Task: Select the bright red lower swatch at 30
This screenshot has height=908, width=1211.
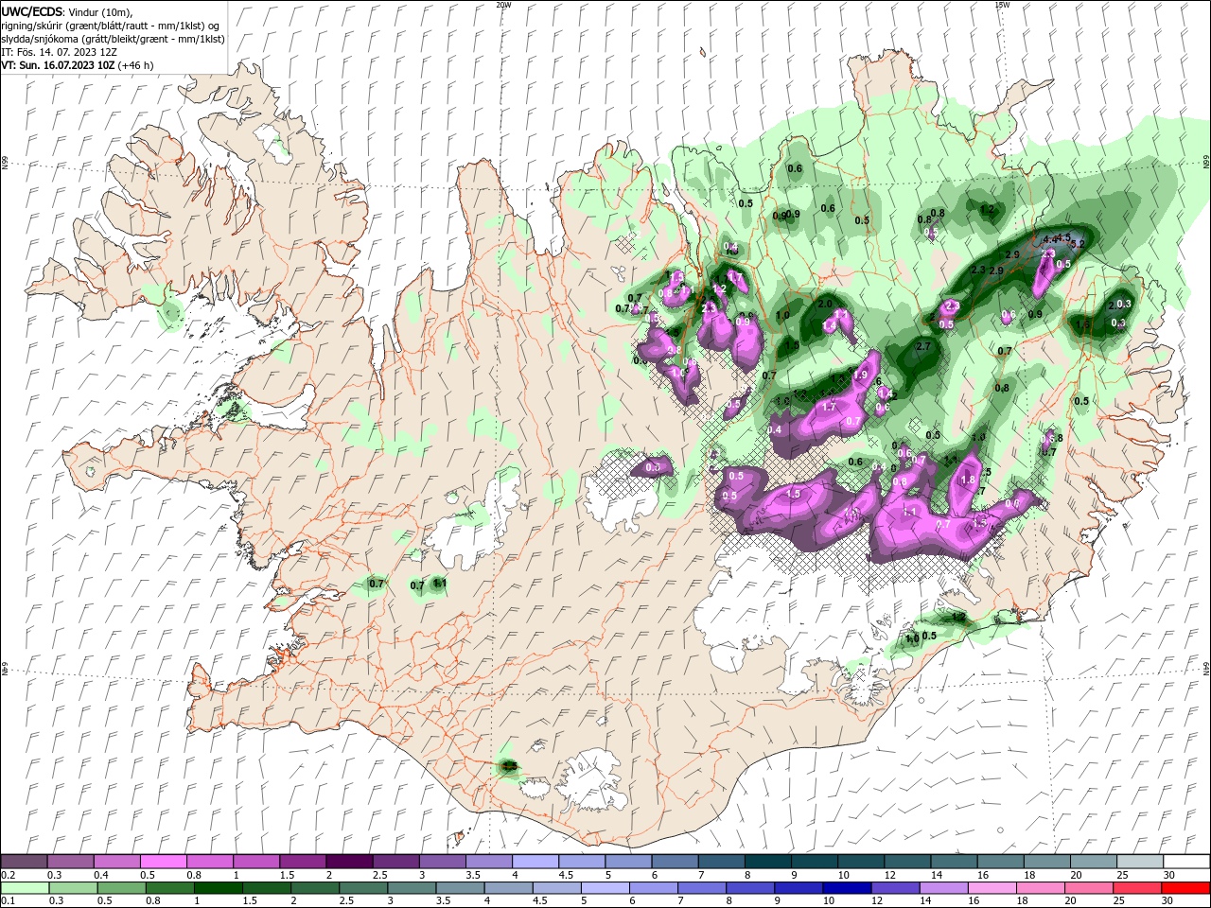Action: coord(1185,887)
